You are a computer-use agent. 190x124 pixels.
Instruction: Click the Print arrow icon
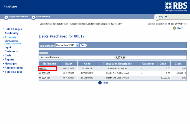pos(100,83)
